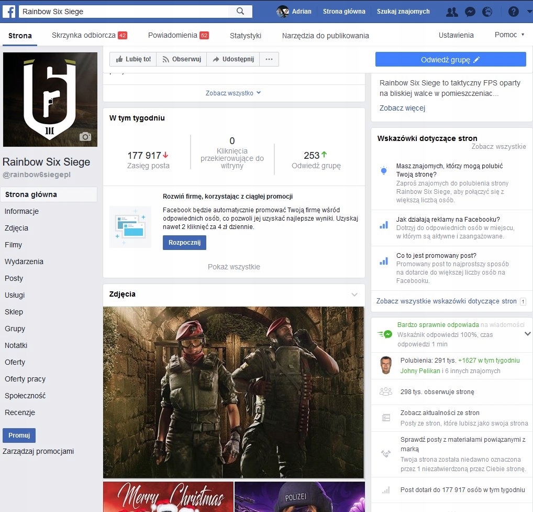Click the Messenger response rate icon
Image resolution: width=533 pixels, height=512 pixels.
tap(385, 334)
